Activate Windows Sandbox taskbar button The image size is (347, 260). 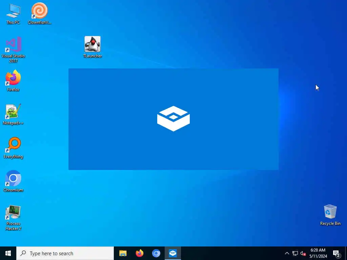(x=172, y=253)
